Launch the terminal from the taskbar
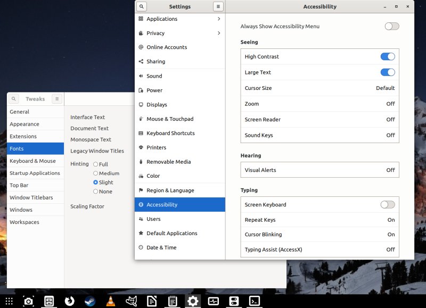Viewport: 426px width, 308px height. [x=255, y=301]
